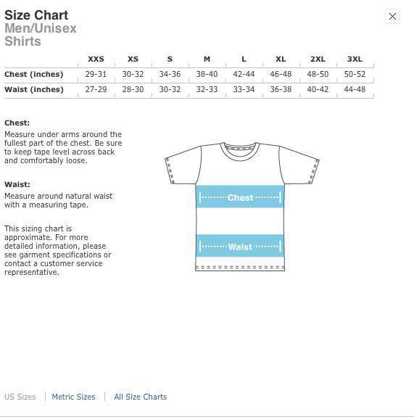Click the L size column header
414x417 pixels.
click(x=244, y=59)
